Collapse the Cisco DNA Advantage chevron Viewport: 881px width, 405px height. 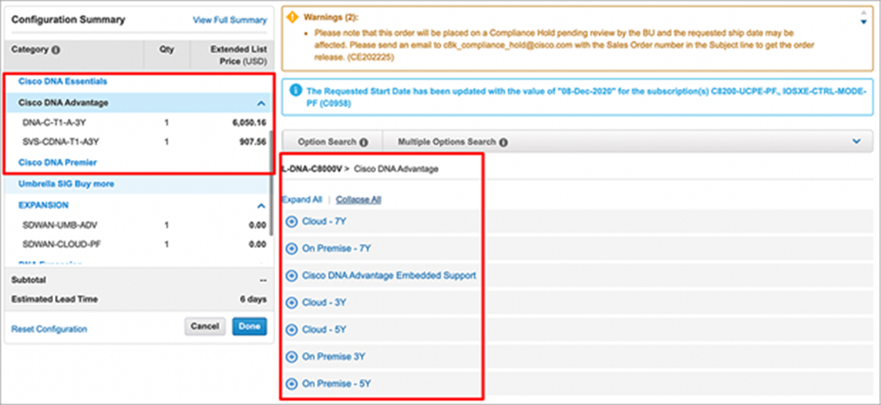click(261, 103)
